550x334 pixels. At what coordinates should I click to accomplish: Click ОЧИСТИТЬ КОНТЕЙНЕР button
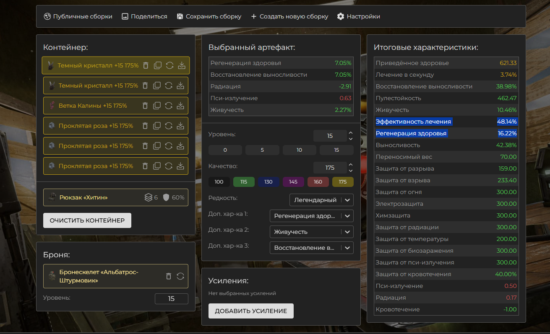coord(87,220)
